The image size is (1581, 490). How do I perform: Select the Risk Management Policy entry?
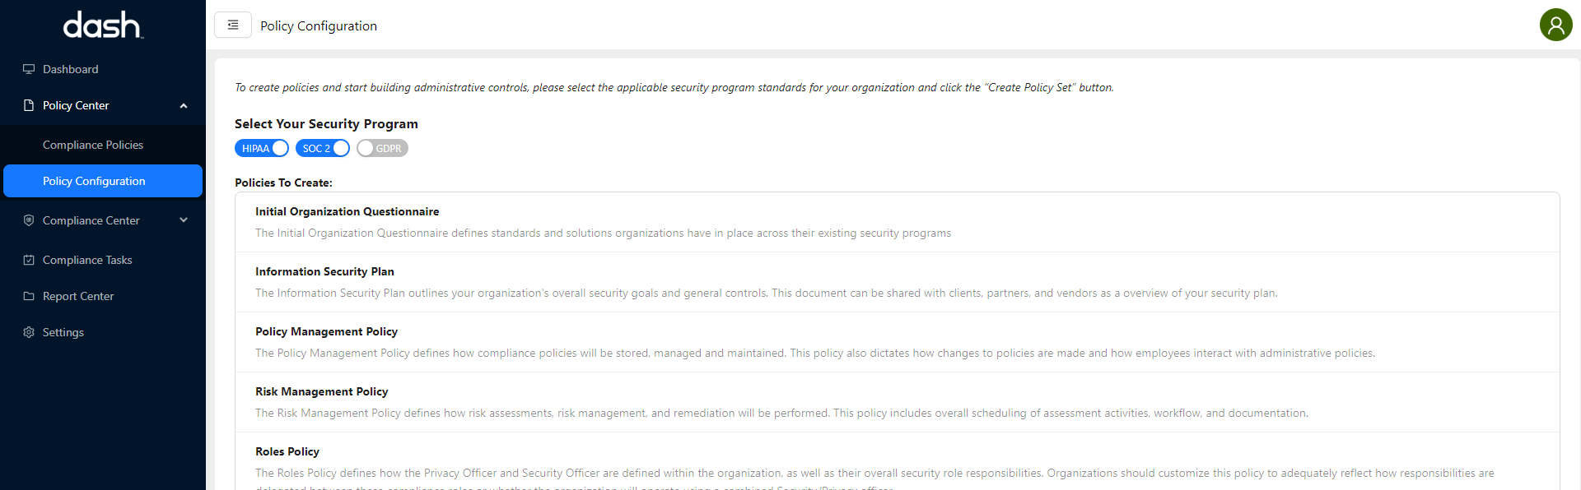(321, 391)
